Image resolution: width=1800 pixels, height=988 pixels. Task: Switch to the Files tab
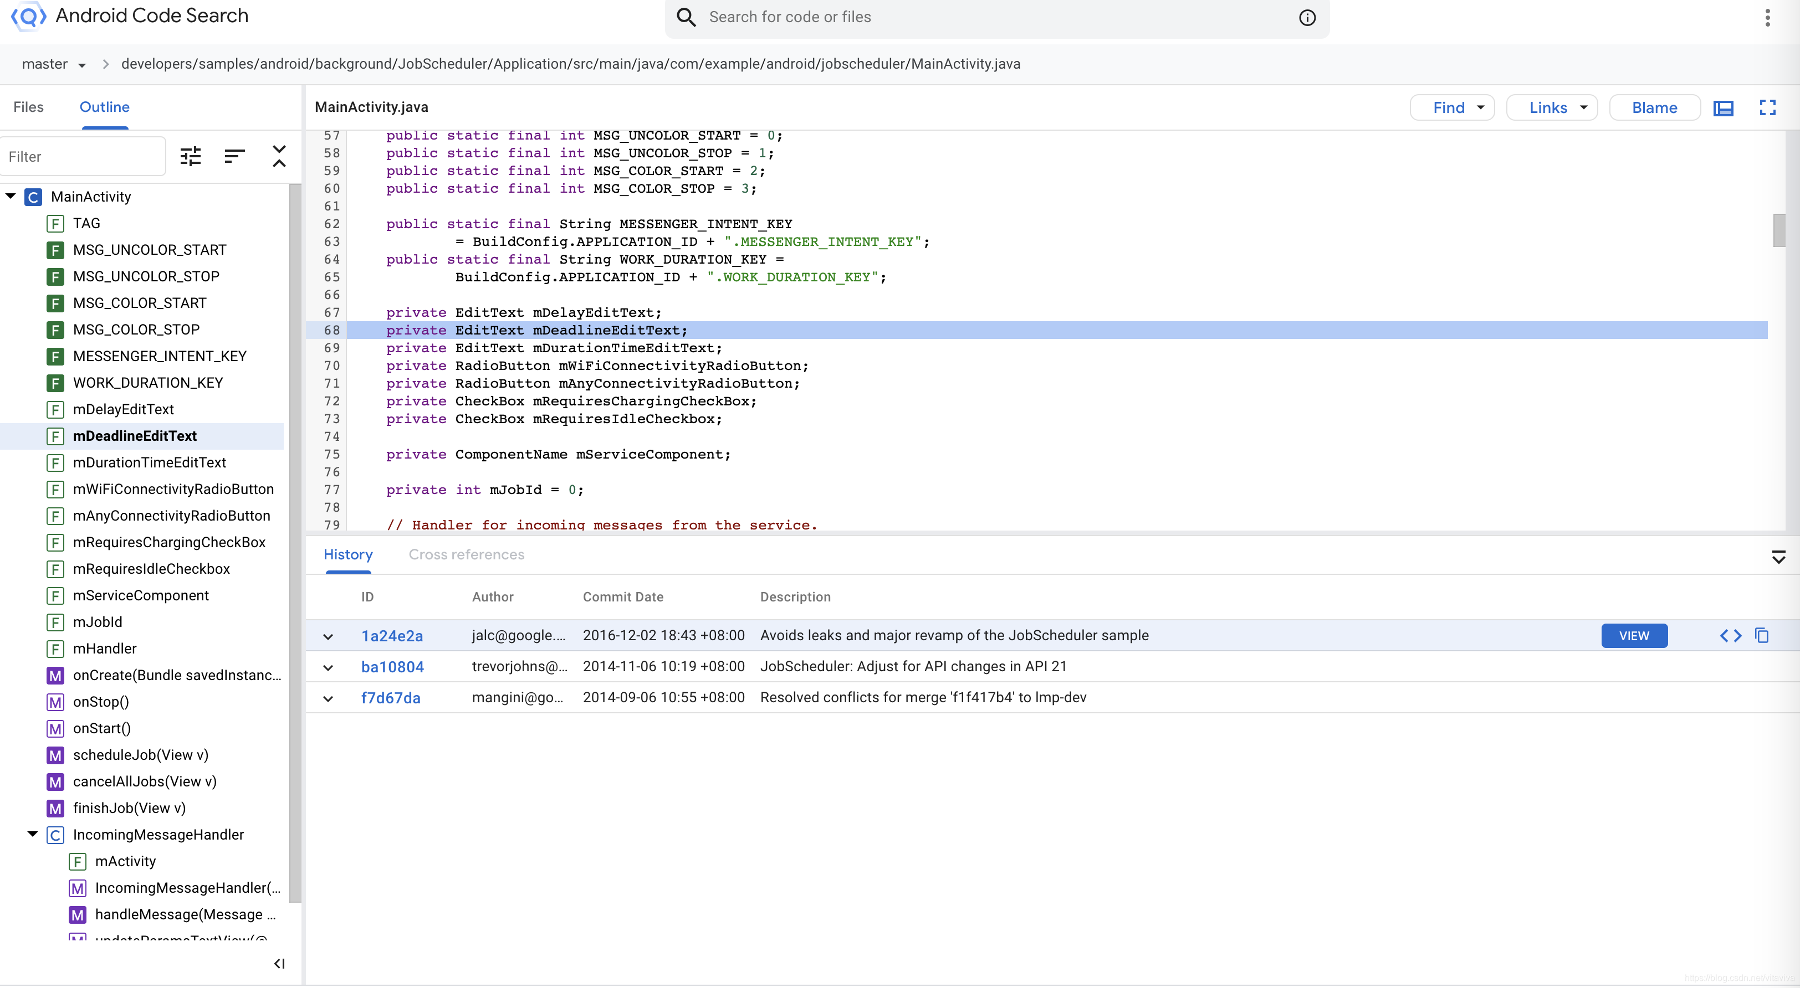pos(29,107)
